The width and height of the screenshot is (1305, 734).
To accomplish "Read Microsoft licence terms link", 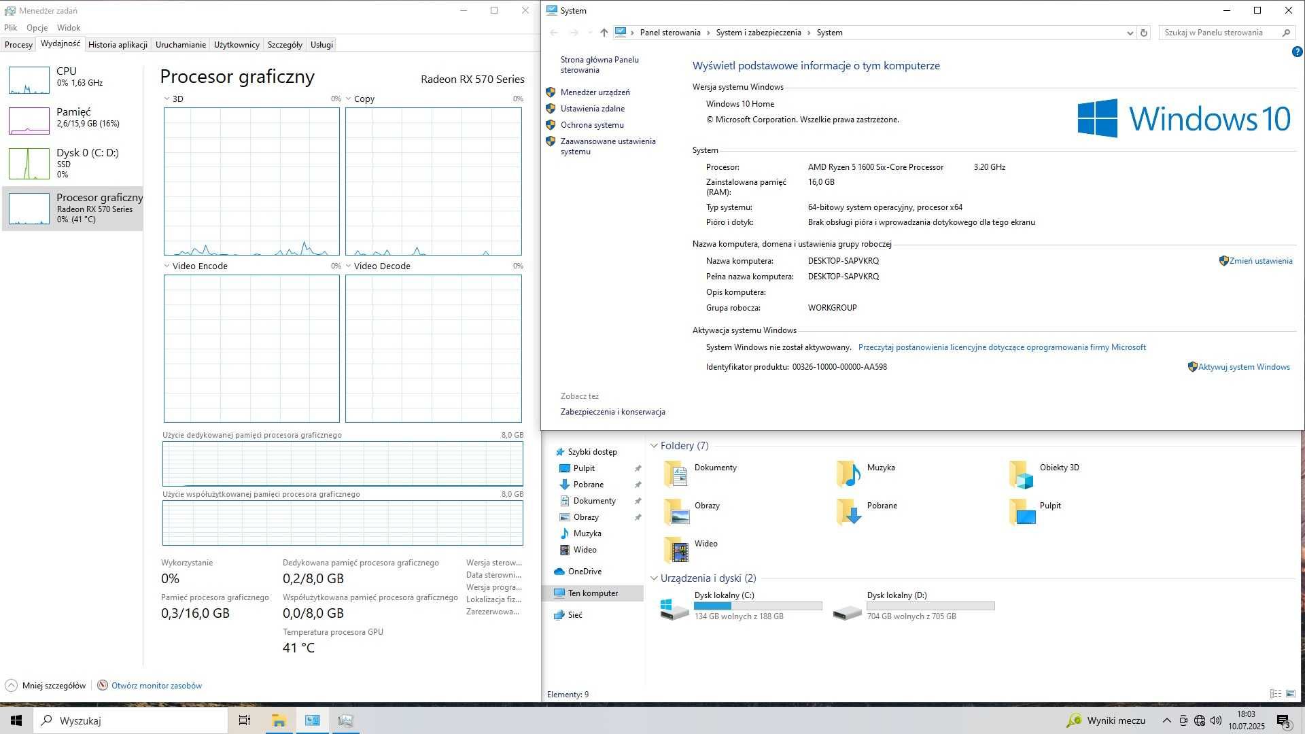I will pos(1002,347).
